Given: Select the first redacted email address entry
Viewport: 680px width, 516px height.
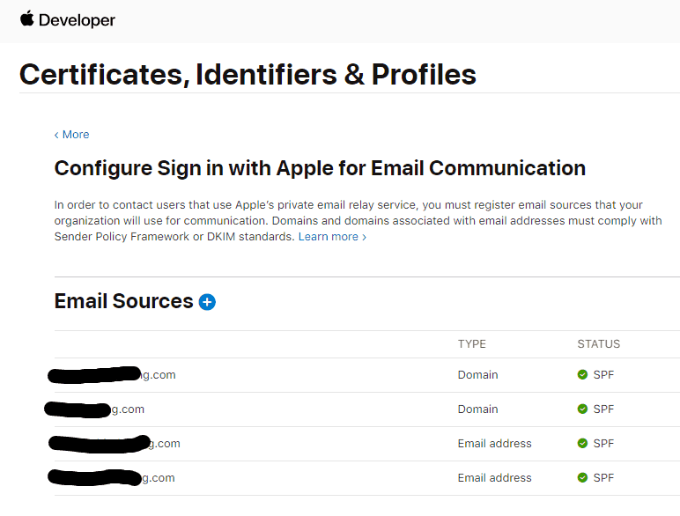Looking at the screenshot, I should click(x=115, y=443).
